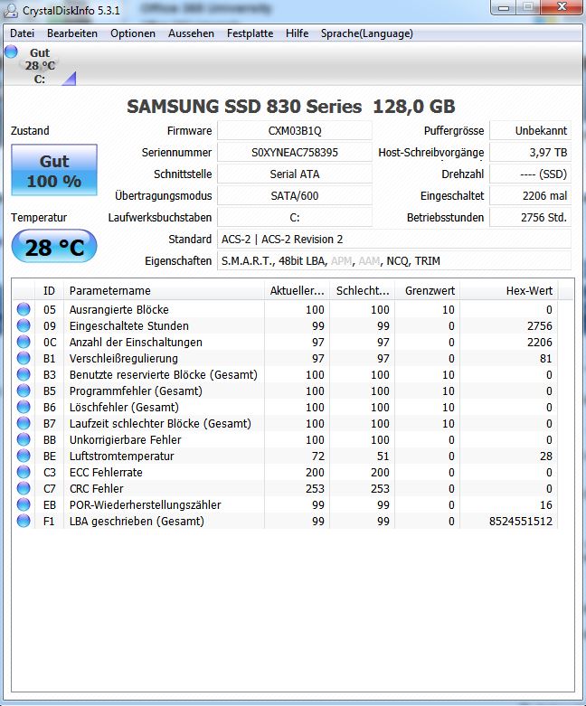Image resolution: width=586 pixels, height=706 pixels.
Task: Click status orb for Ausrangierte Blöcke row
Action: pos(24,309)
